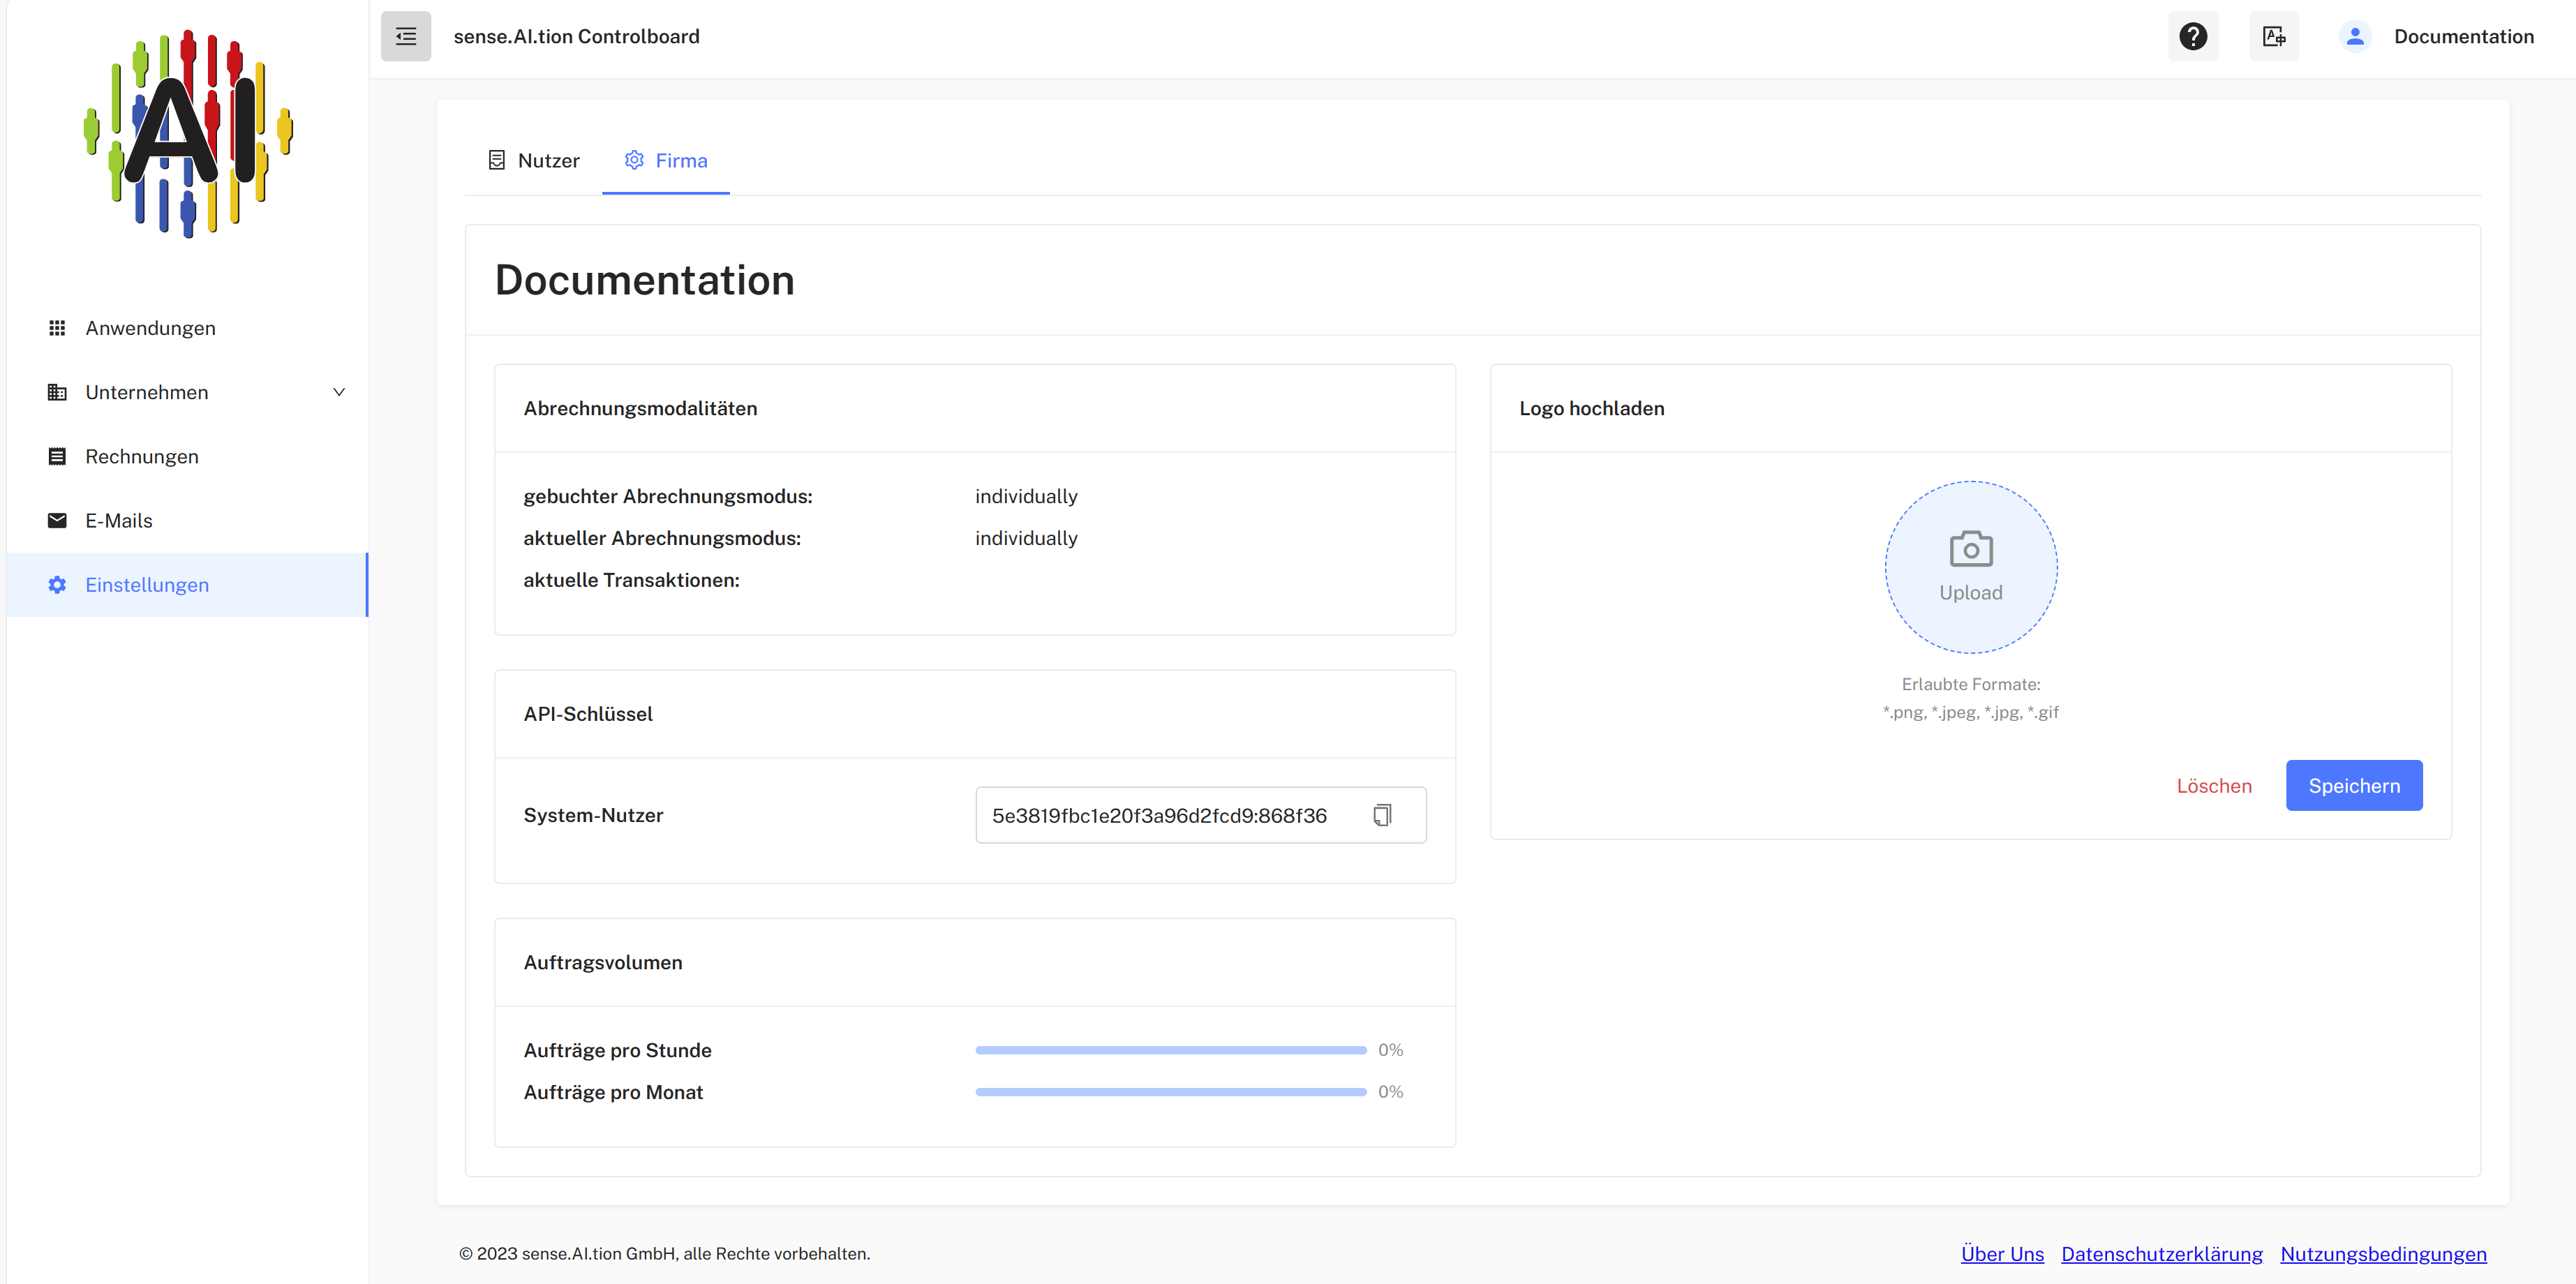Open Rechnungen in the sidebar

[188, 456]
